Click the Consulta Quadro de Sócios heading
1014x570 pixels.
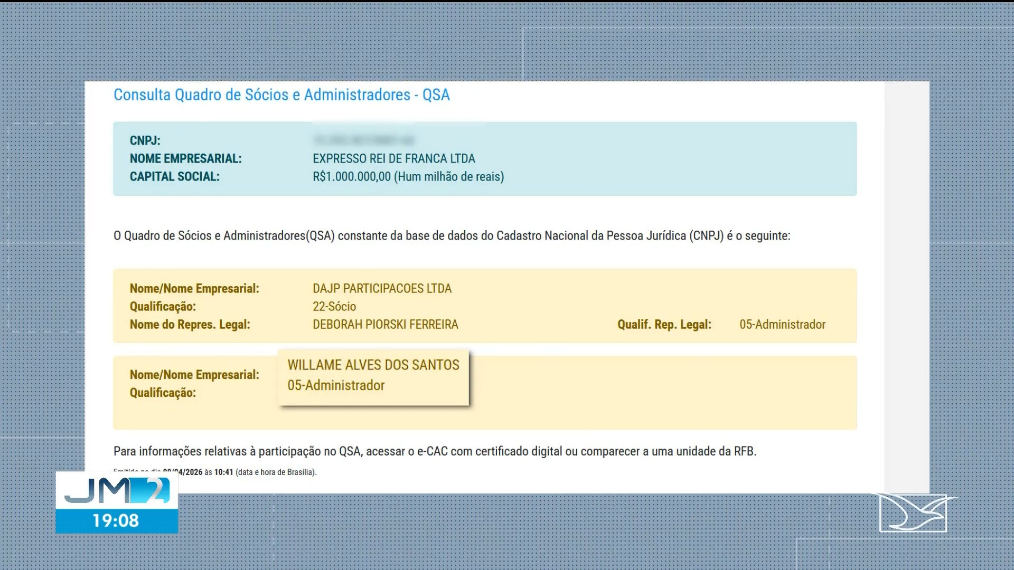pyautogui.click(x=281, y=95)
